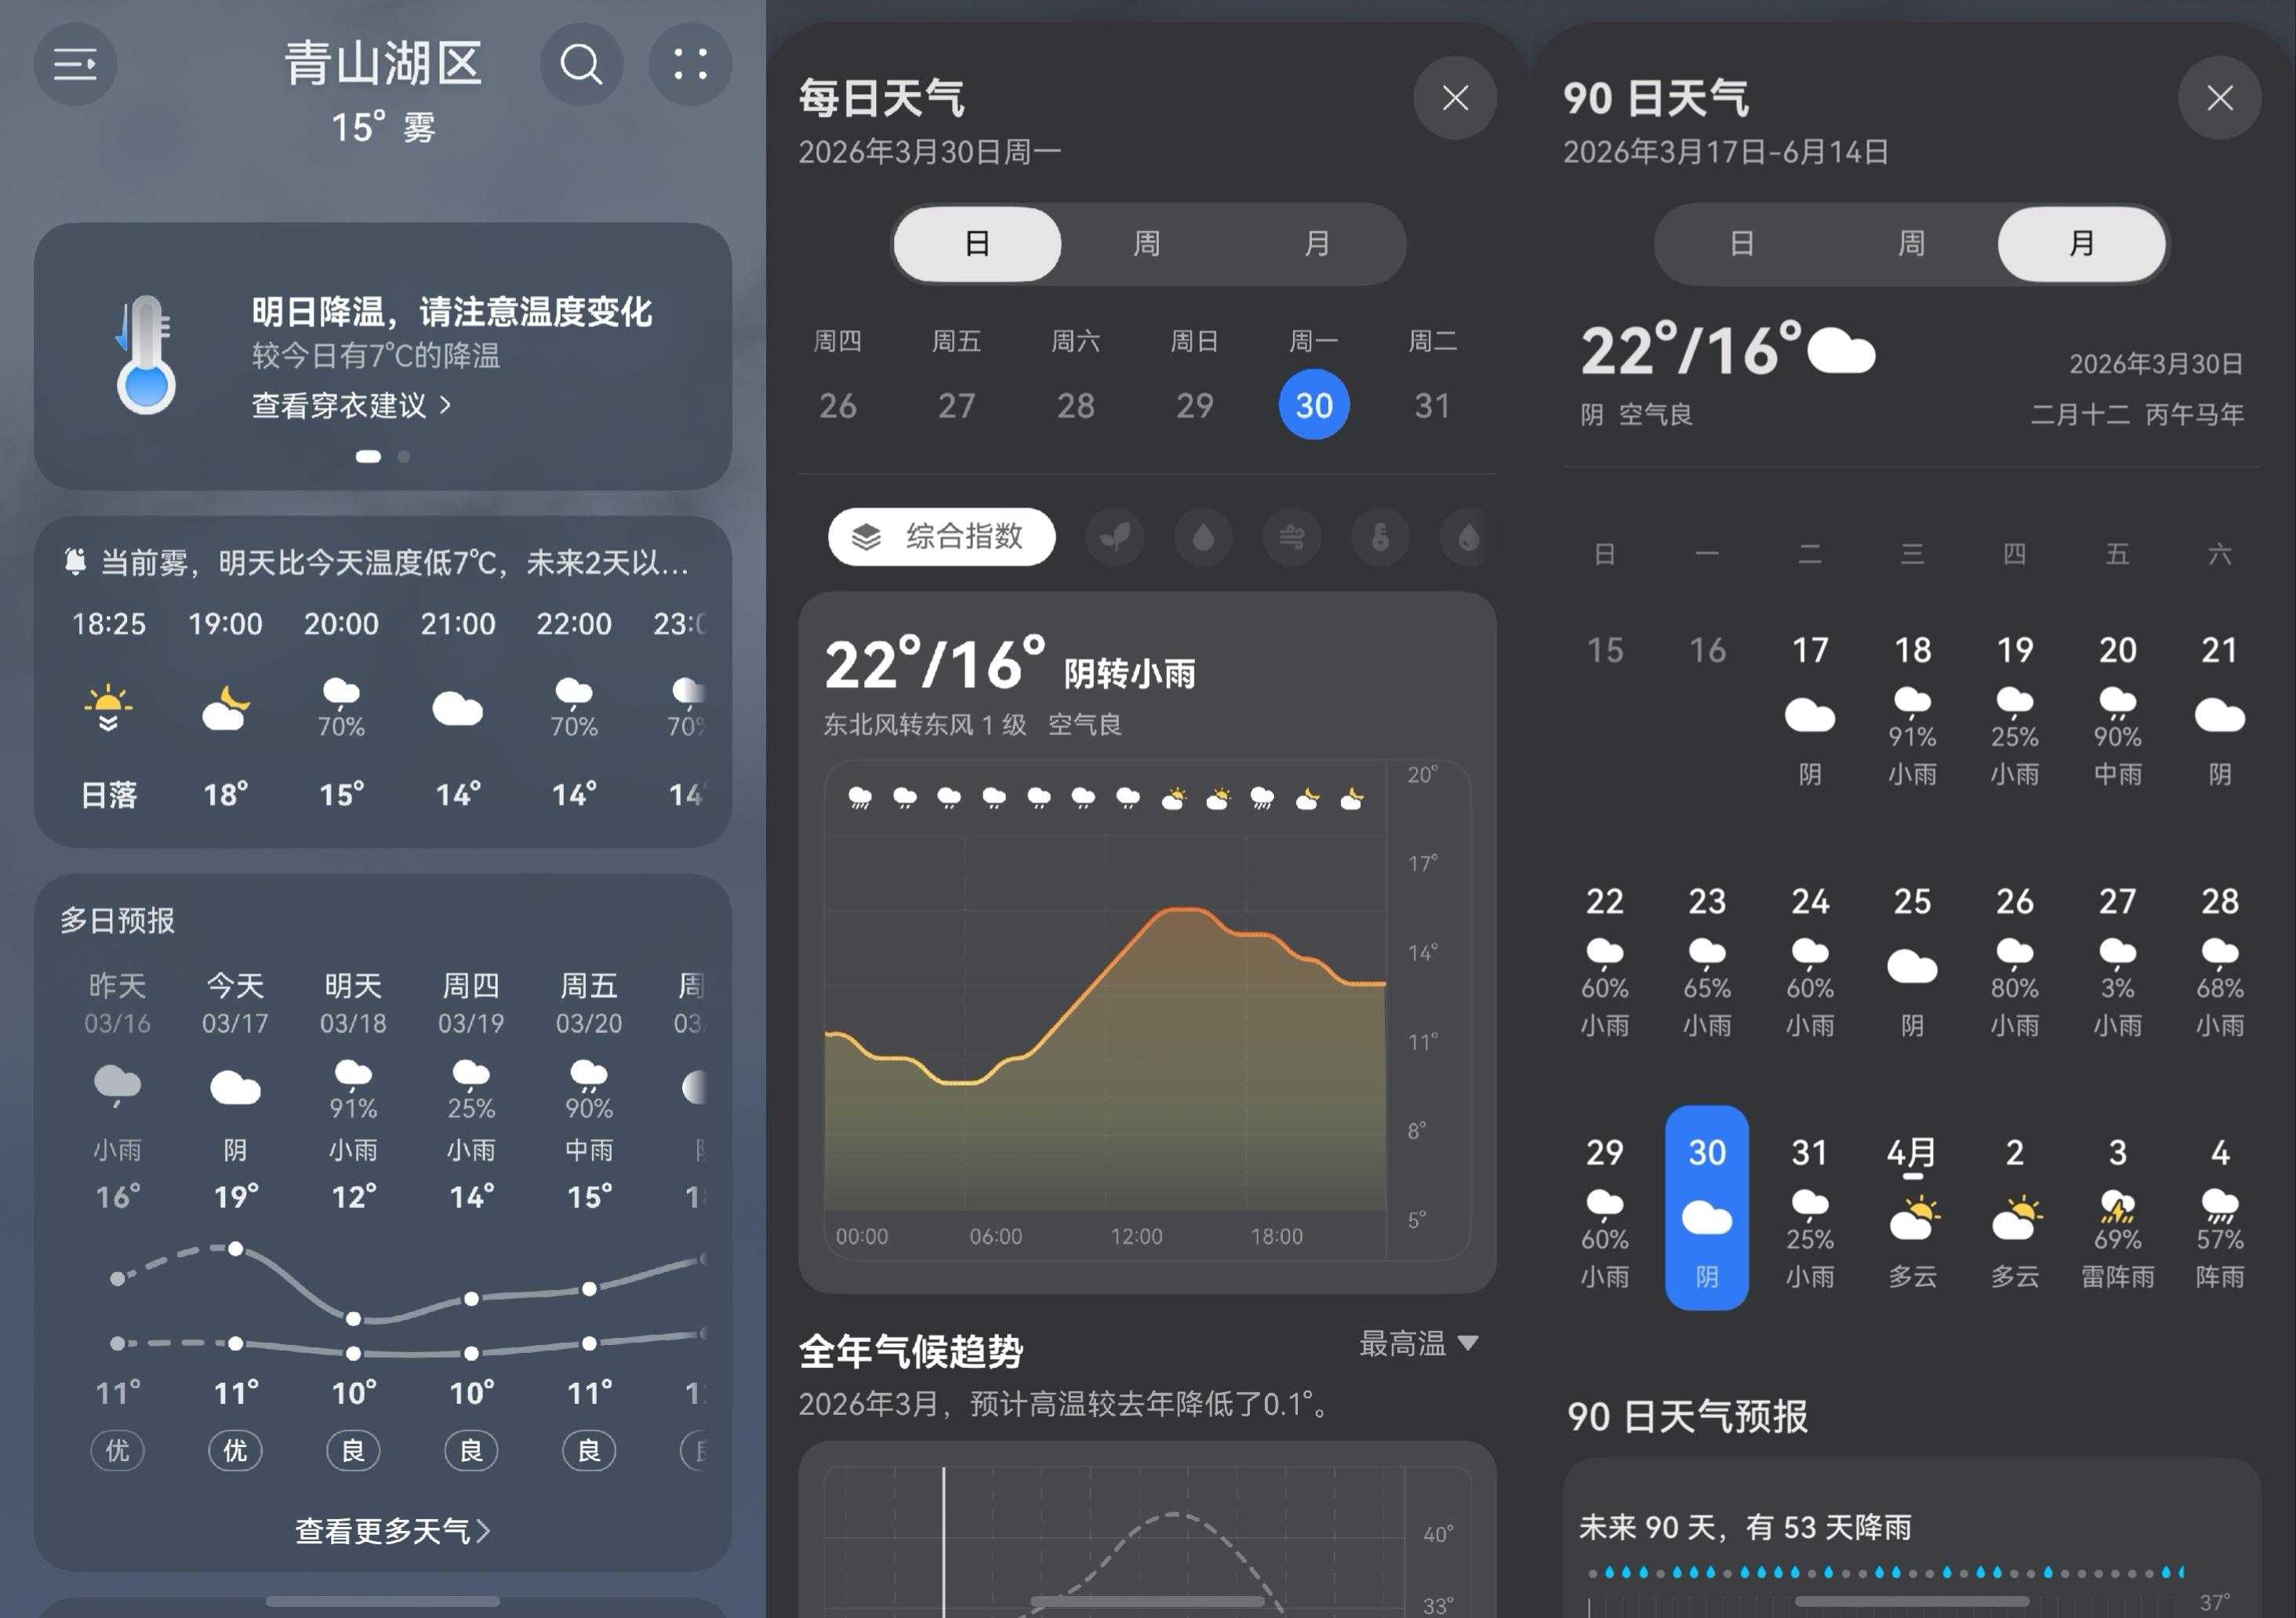Expand 查看穿衣建议 chevron link
2296x1618 pixels.
pos(351,406)
